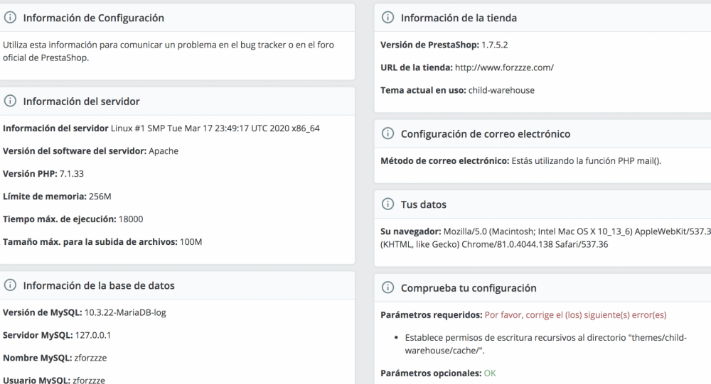Click the memory limit value 256M
This screenshot has height=384, width=711.
tap(100, 196)
